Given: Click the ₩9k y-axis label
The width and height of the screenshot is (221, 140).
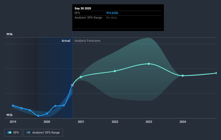Looking at the screenshot, I should click(x=10, y=34).
